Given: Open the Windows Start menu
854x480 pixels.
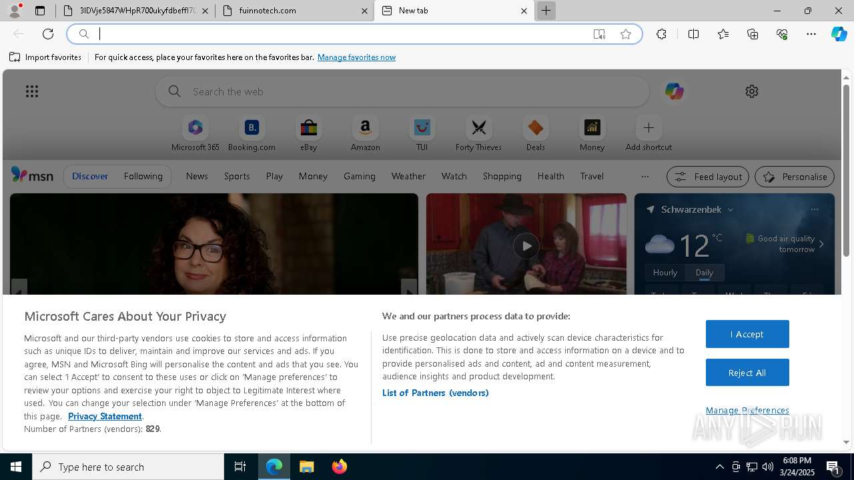Looking at the screenshot, I should point(16,467).
